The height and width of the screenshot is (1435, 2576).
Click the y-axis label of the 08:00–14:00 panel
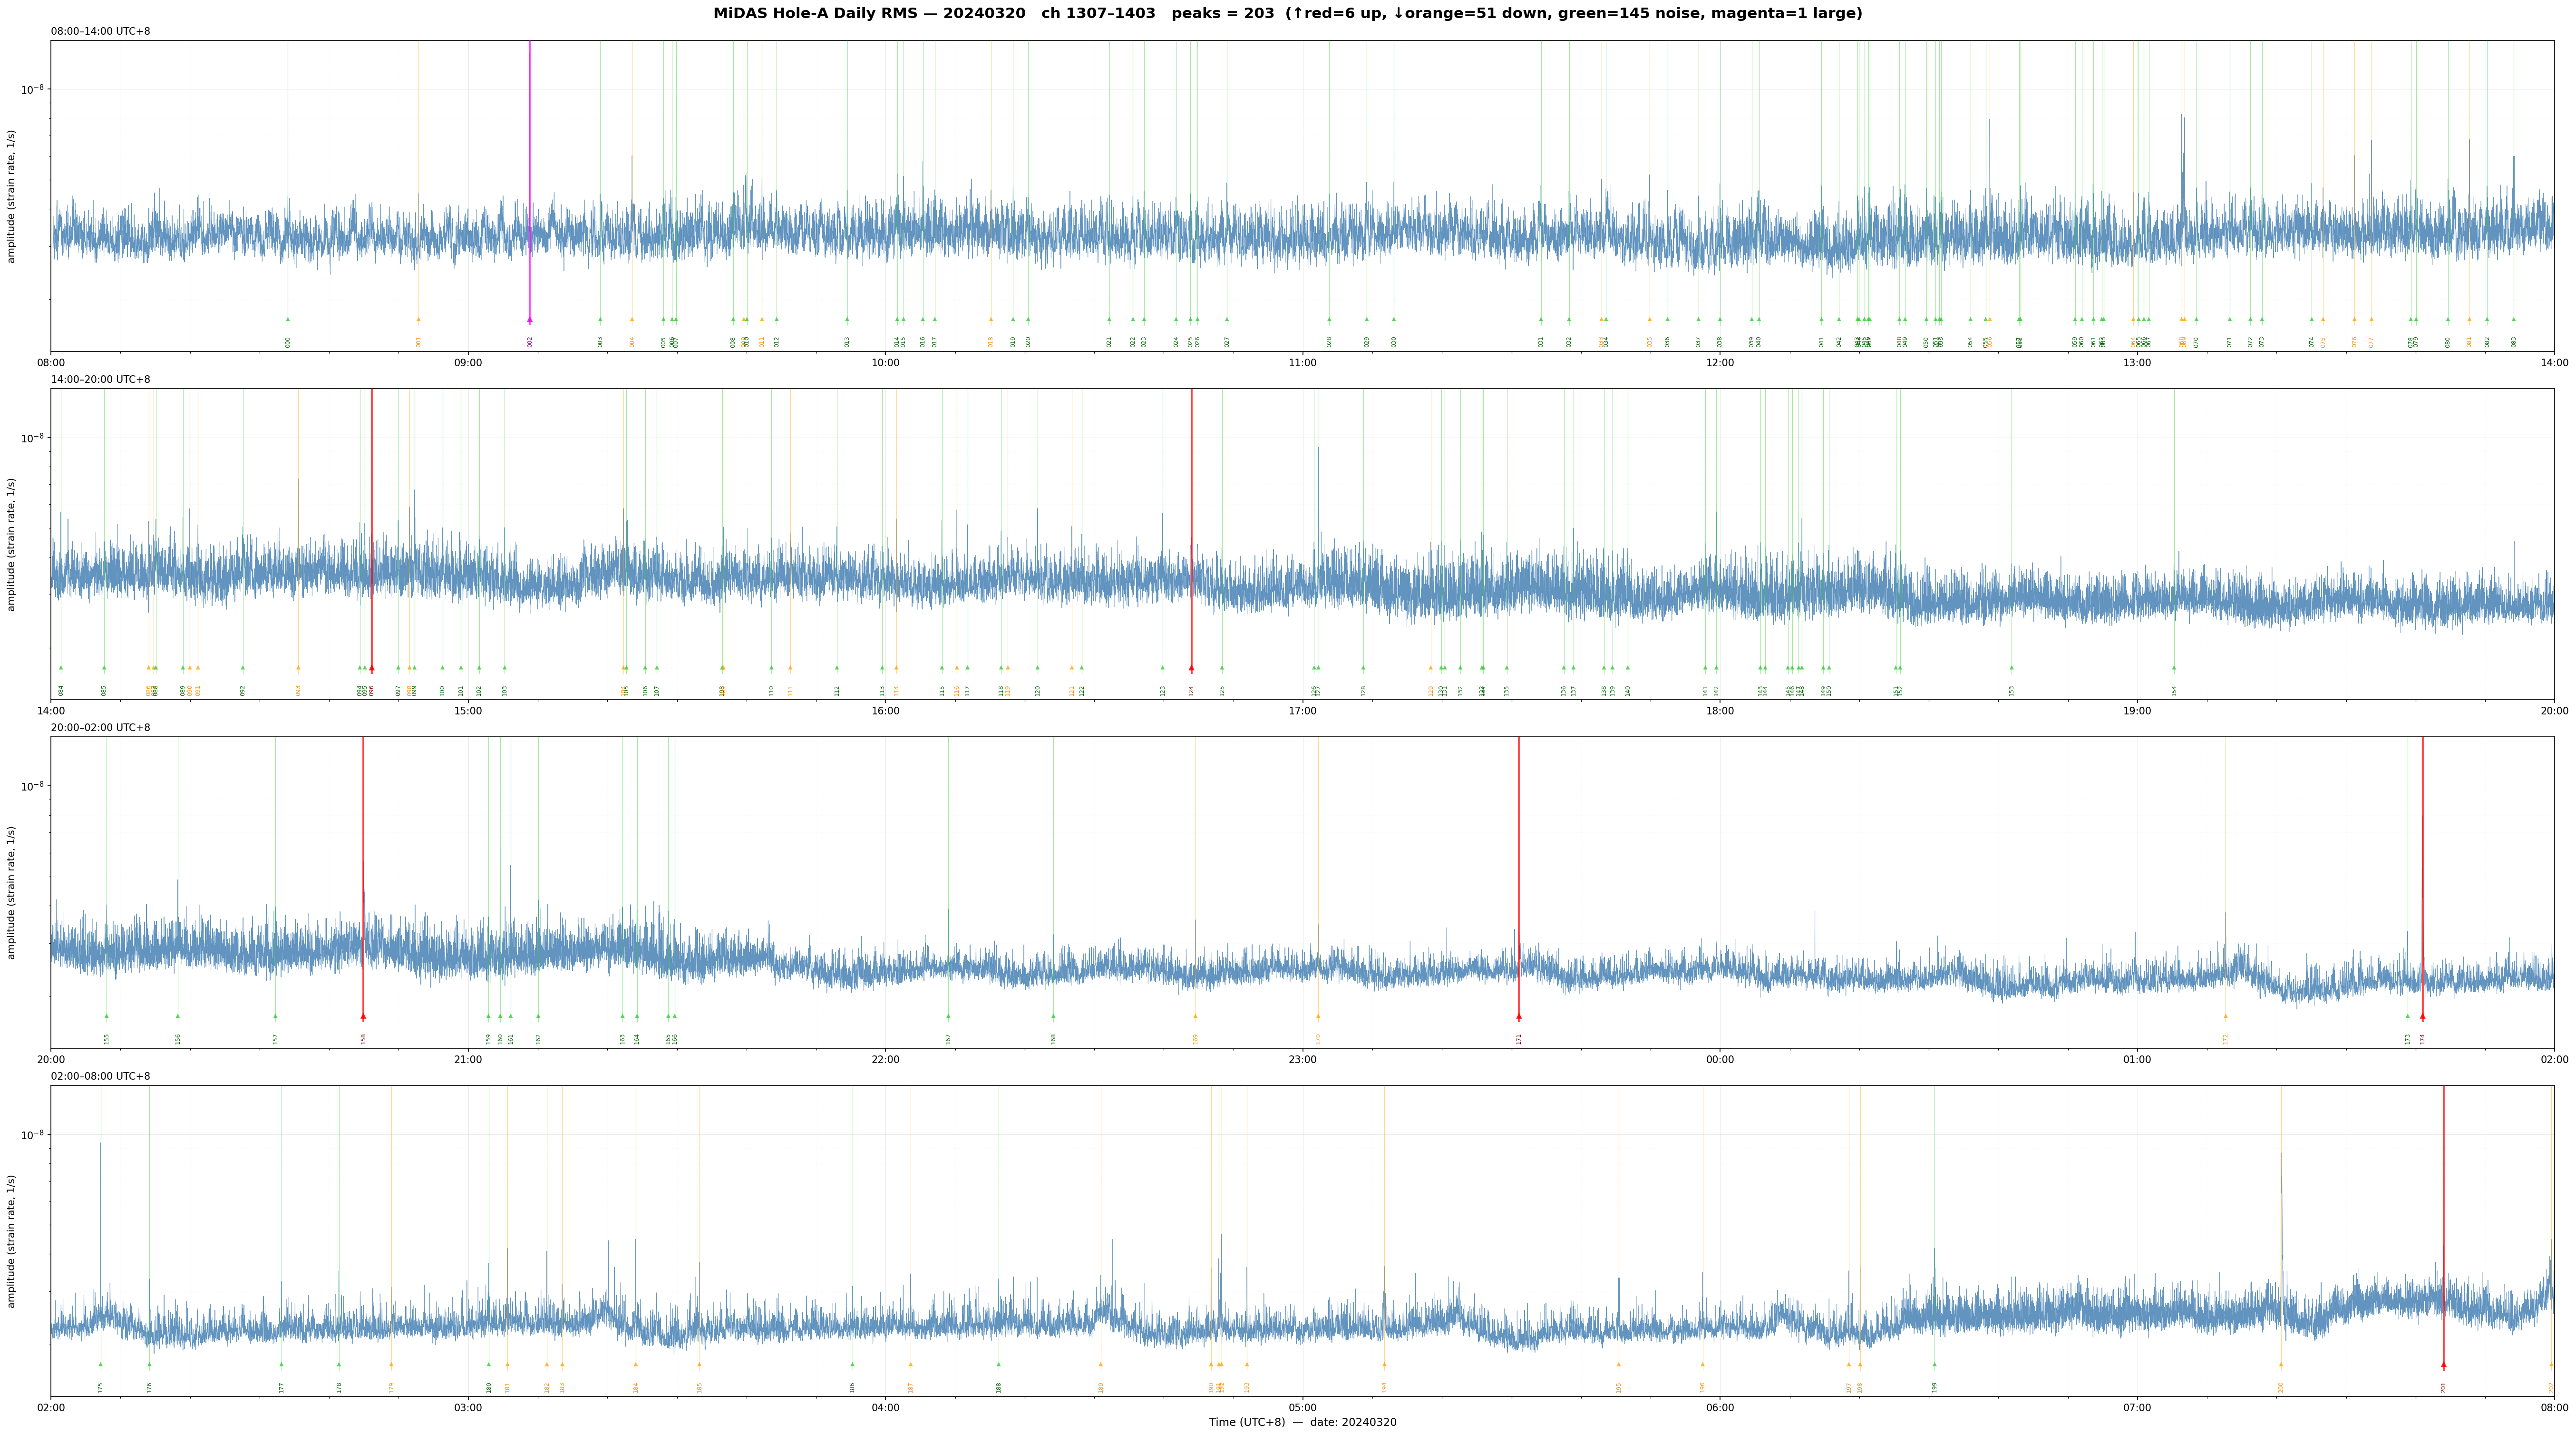[12, 196]
